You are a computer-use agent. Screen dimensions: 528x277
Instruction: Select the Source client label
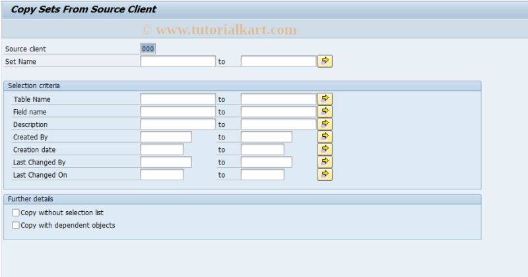[x=26, y=49]
